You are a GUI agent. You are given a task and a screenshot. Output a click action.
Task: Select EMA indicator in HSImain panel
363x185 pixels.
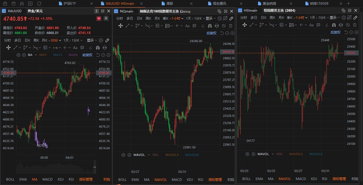(x=259, y=179)
